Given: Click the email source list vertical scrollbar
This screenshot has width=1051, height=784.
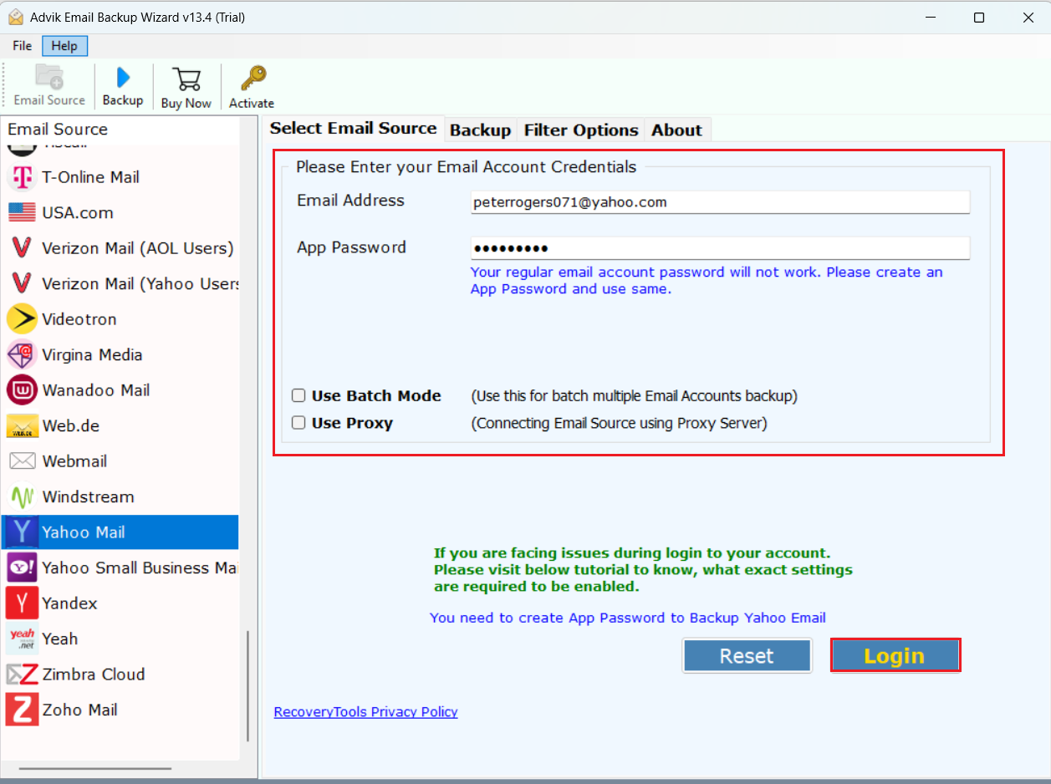Looking at the screenshot, I should (248, 686).
